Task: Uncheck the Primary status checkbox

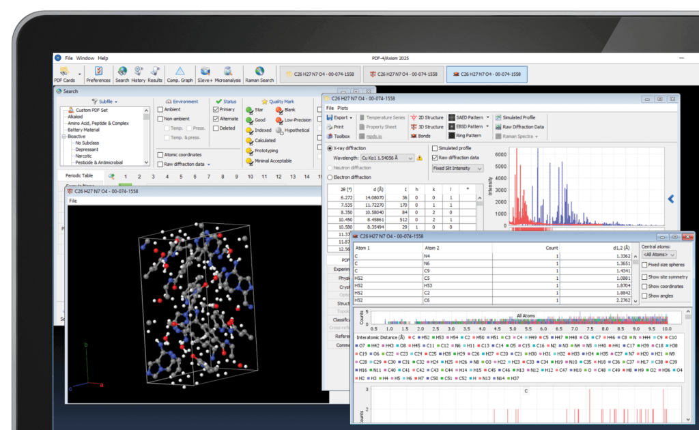Action: pyautogui.click(x=216, y=109)
